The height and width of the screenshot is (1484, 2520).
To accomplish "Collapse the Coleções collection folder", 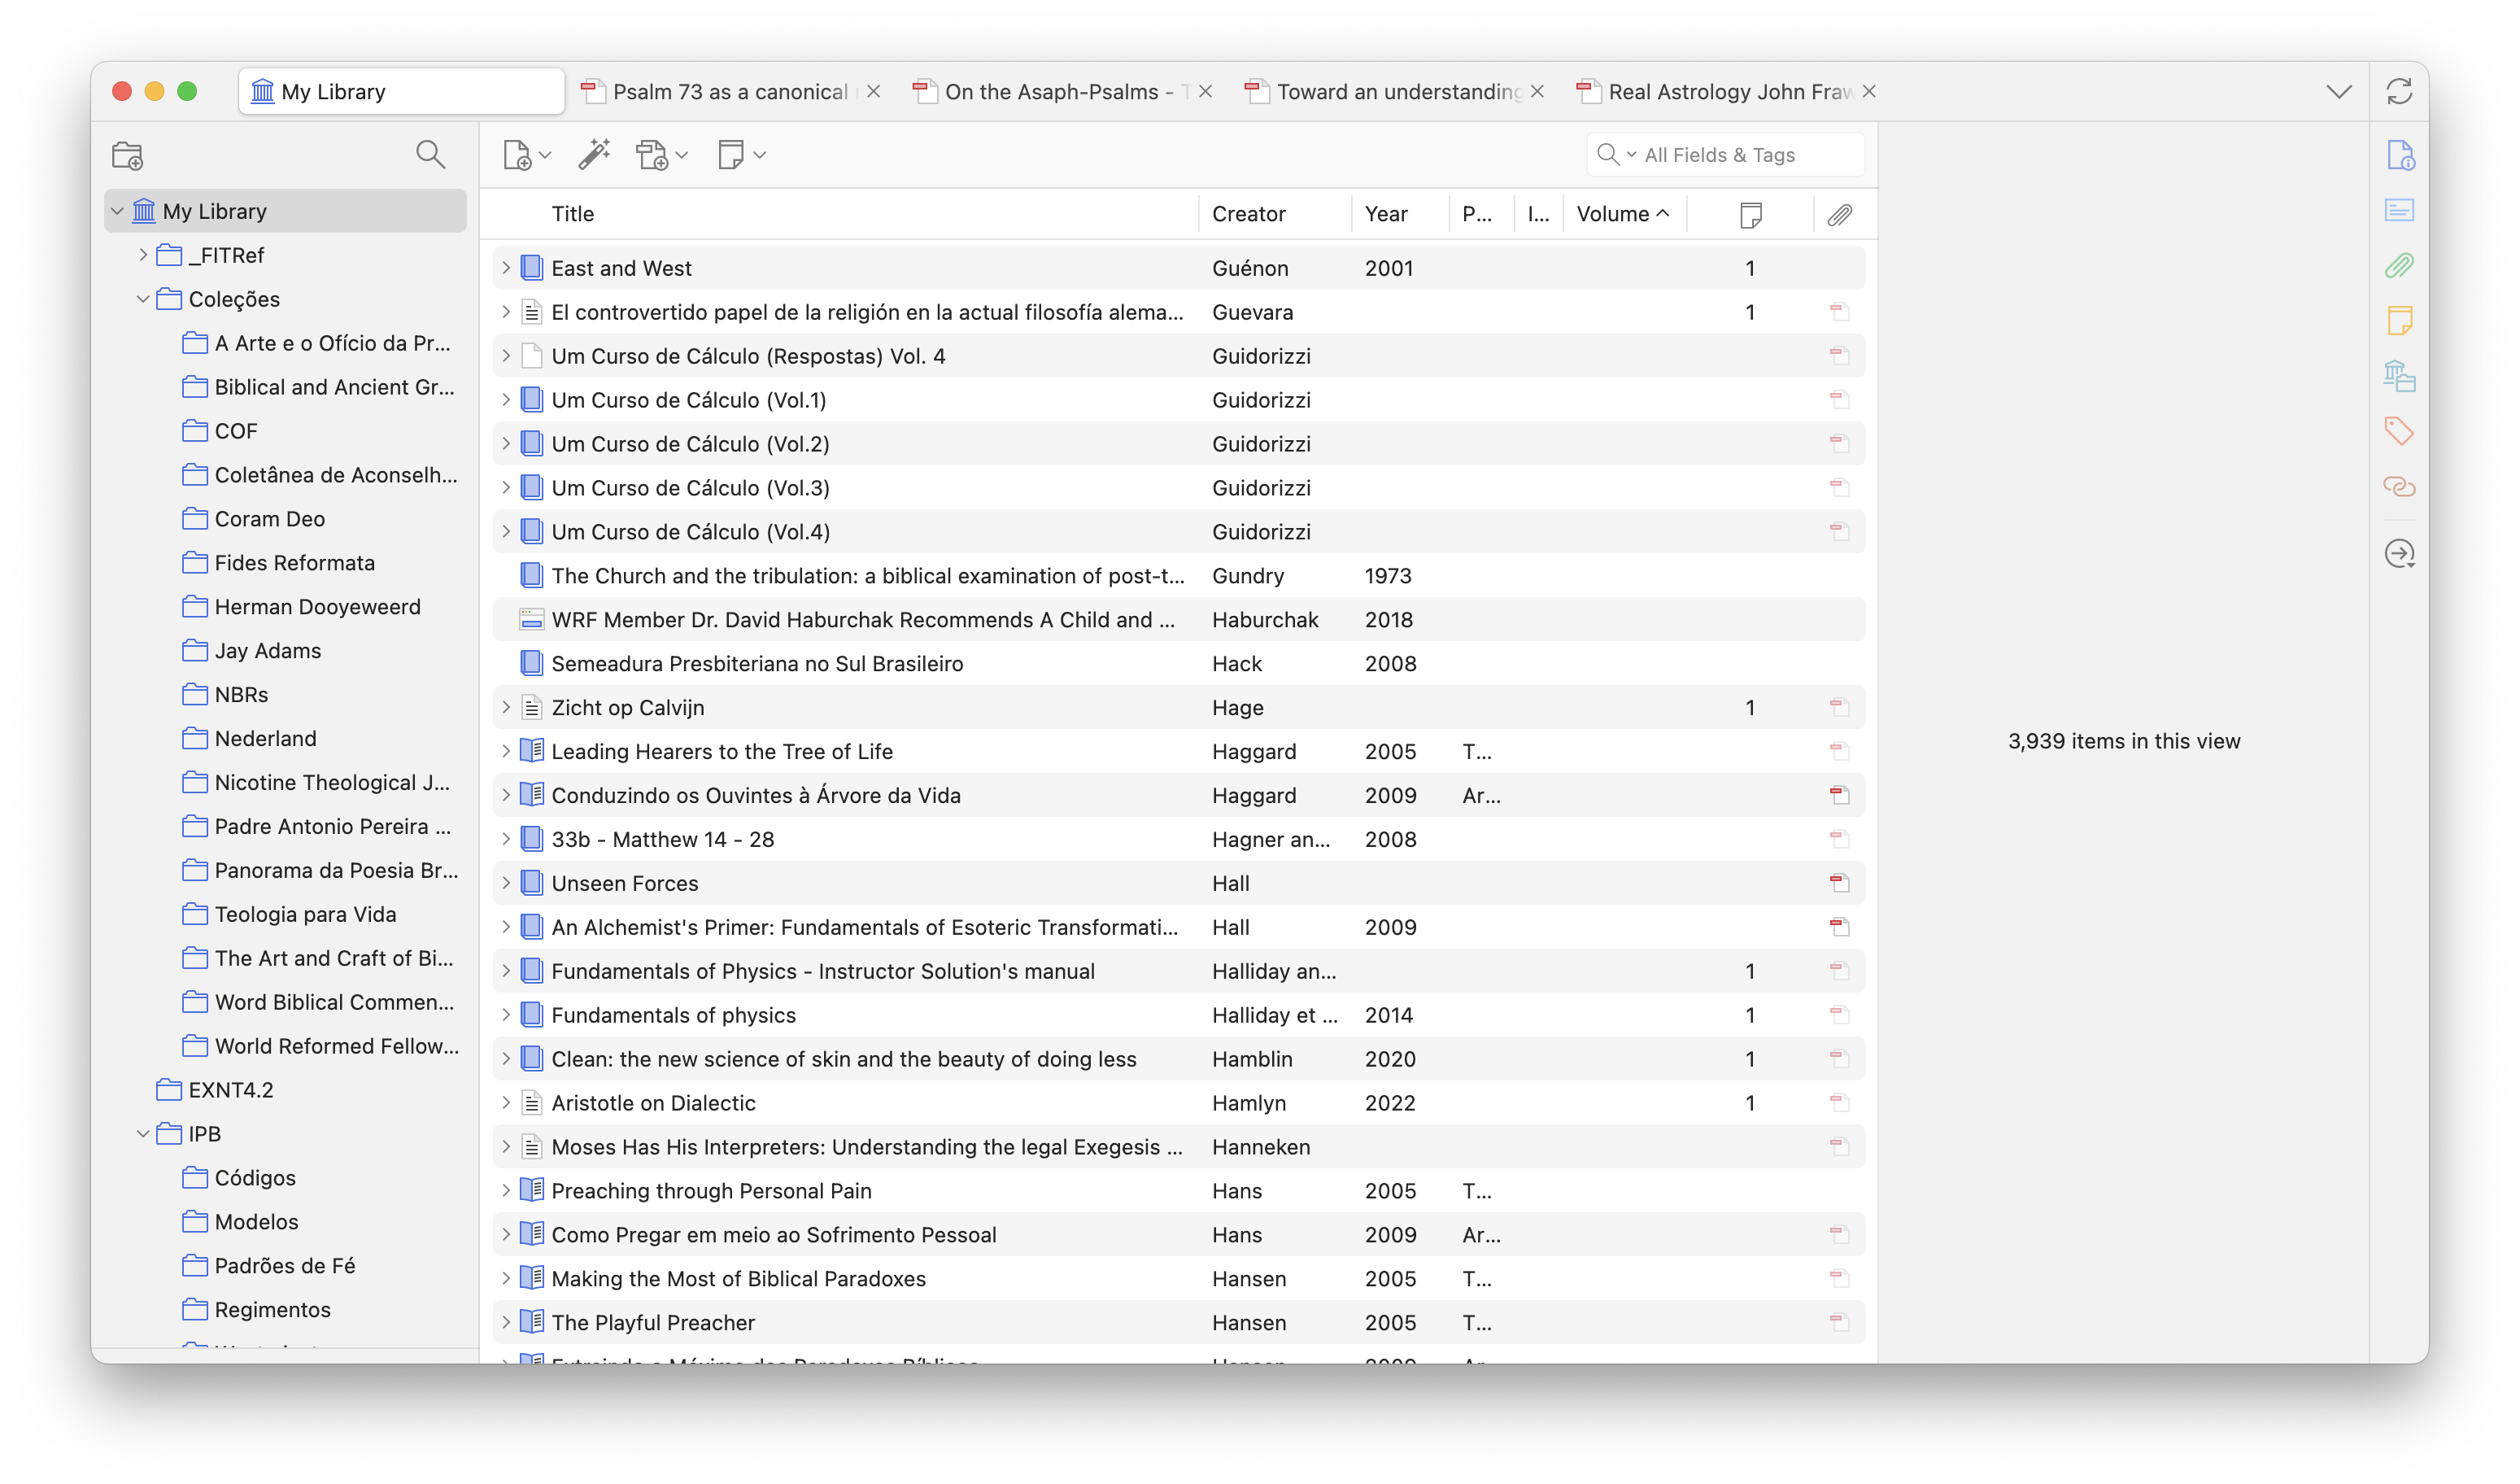I will (x=143, y=299).
